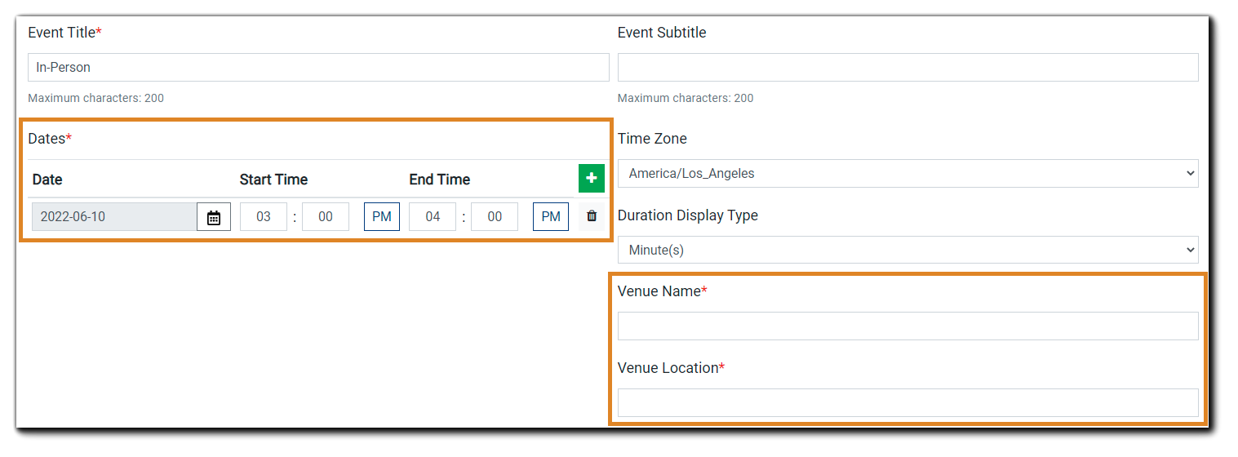Click the Venue Name label

662,291
